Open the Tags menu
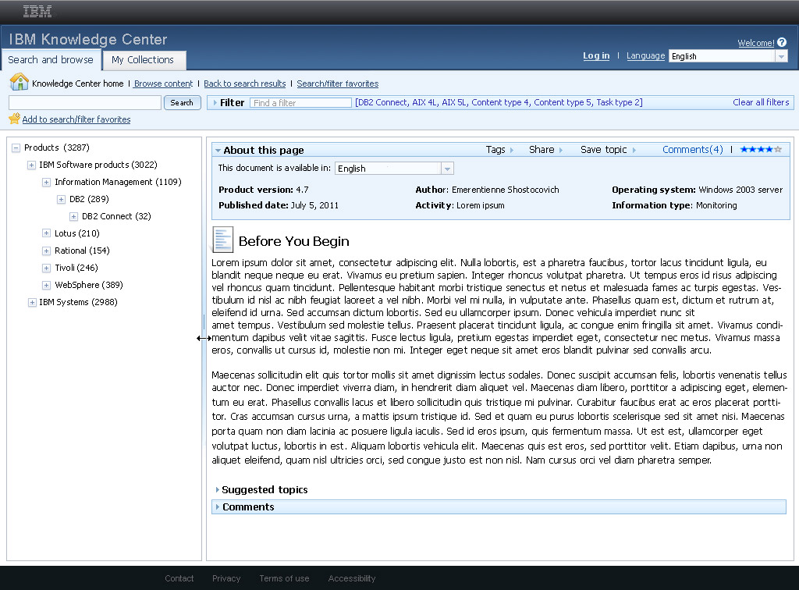Screen dimensions: 799x590 (499, 150)
